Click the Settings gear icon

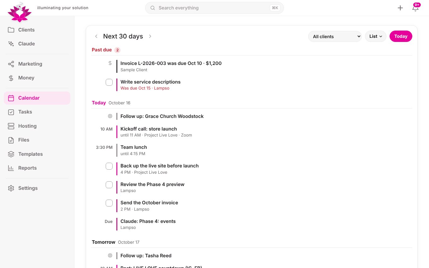click(x=11, y=188)
